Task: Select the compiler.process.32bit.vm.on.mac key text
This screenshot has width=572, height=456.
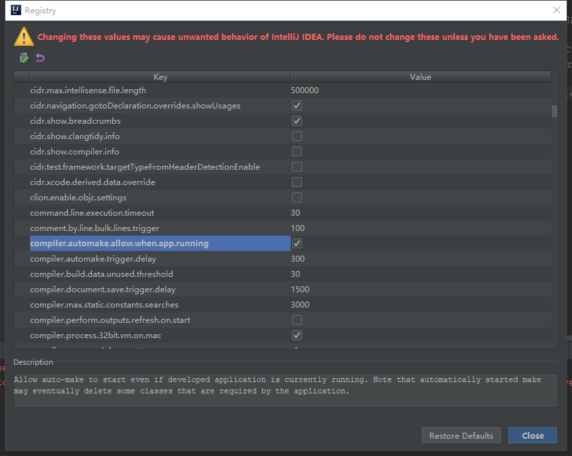Action: [95, 335]
